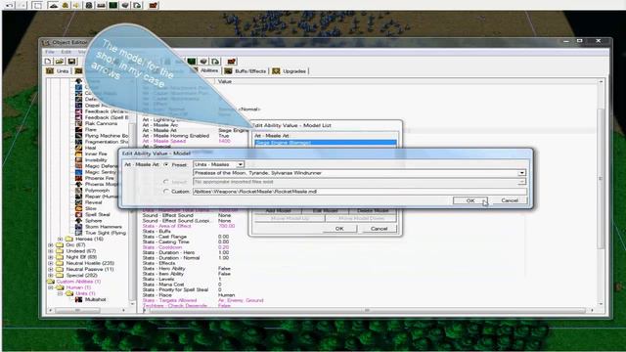The image size is (626, 352).
Task: Open Campaign Editor icon in main toolbar
Action: [x=101, y=5]
